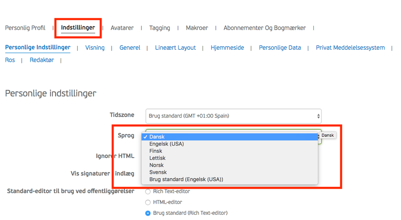Expand the Tidszone dropdown

pos(233,116)
